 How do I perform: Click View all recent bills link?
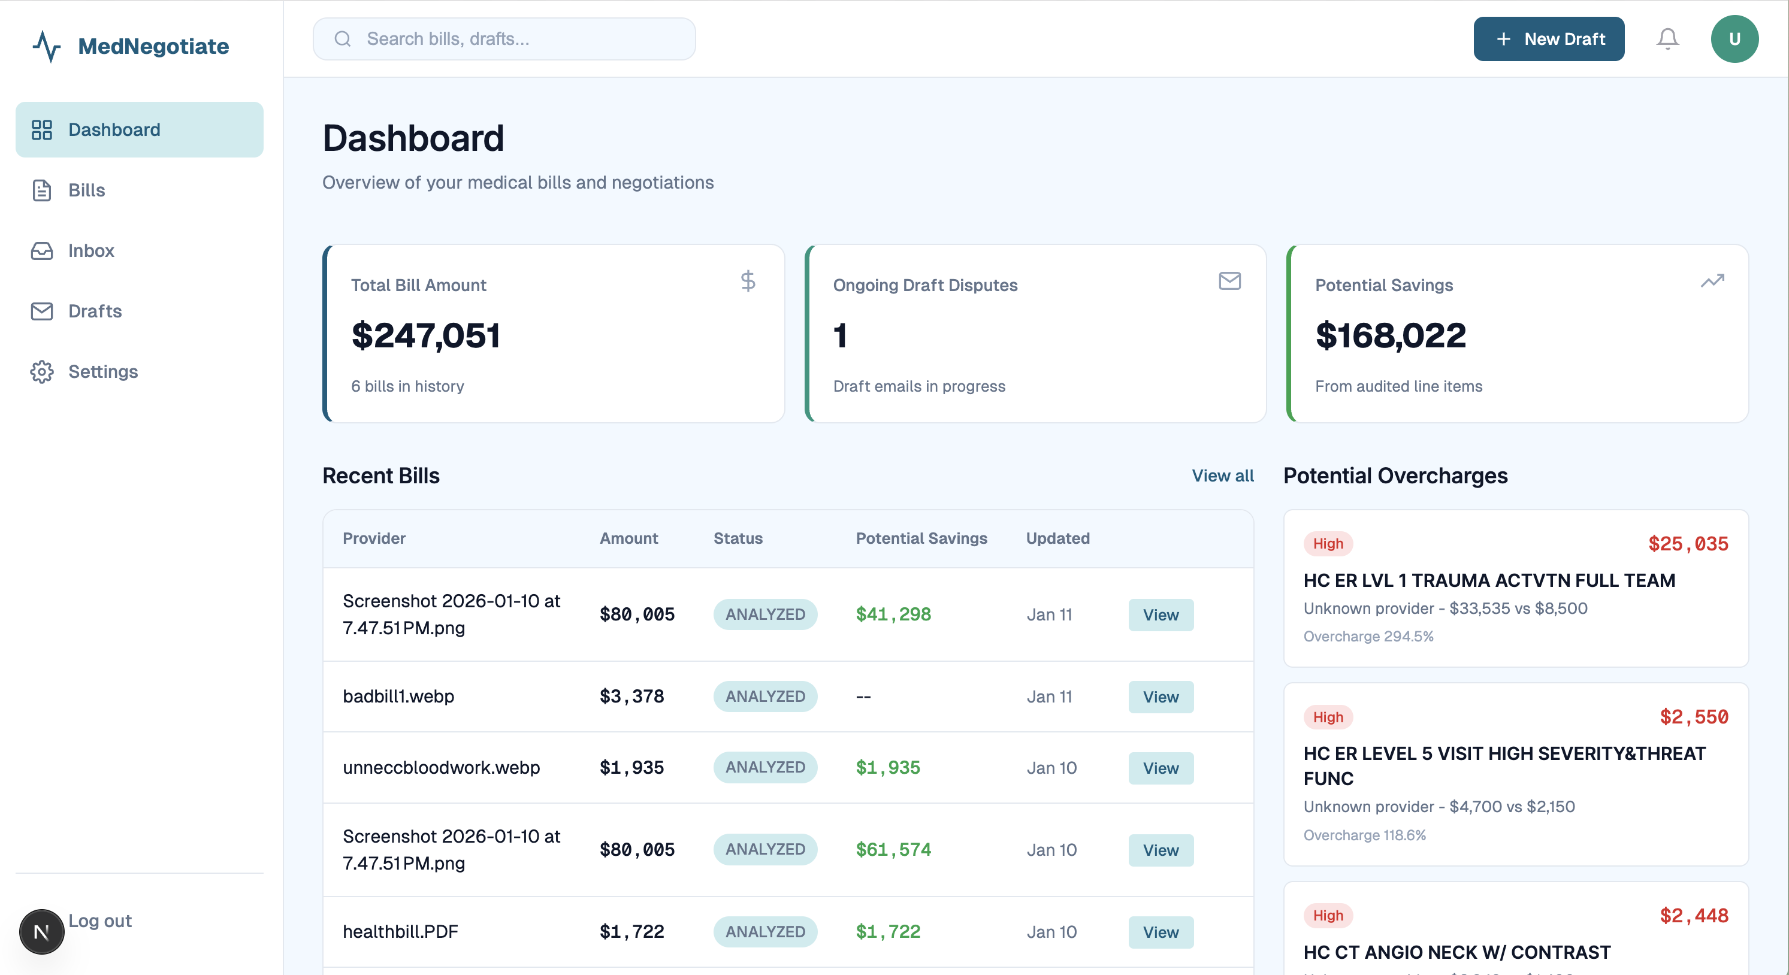[1222, 475]
